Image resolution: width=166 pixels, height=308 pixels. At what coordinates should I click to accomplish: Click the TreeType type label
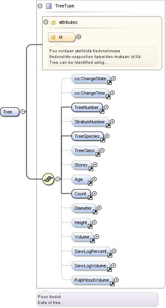tap(65, 6)
